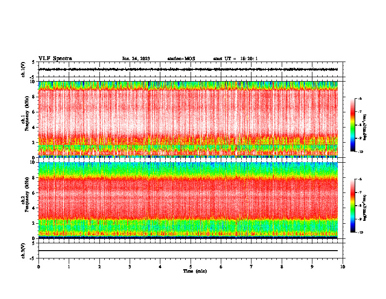Click the ch.1 spectrogram plot area

click(188, 119)
